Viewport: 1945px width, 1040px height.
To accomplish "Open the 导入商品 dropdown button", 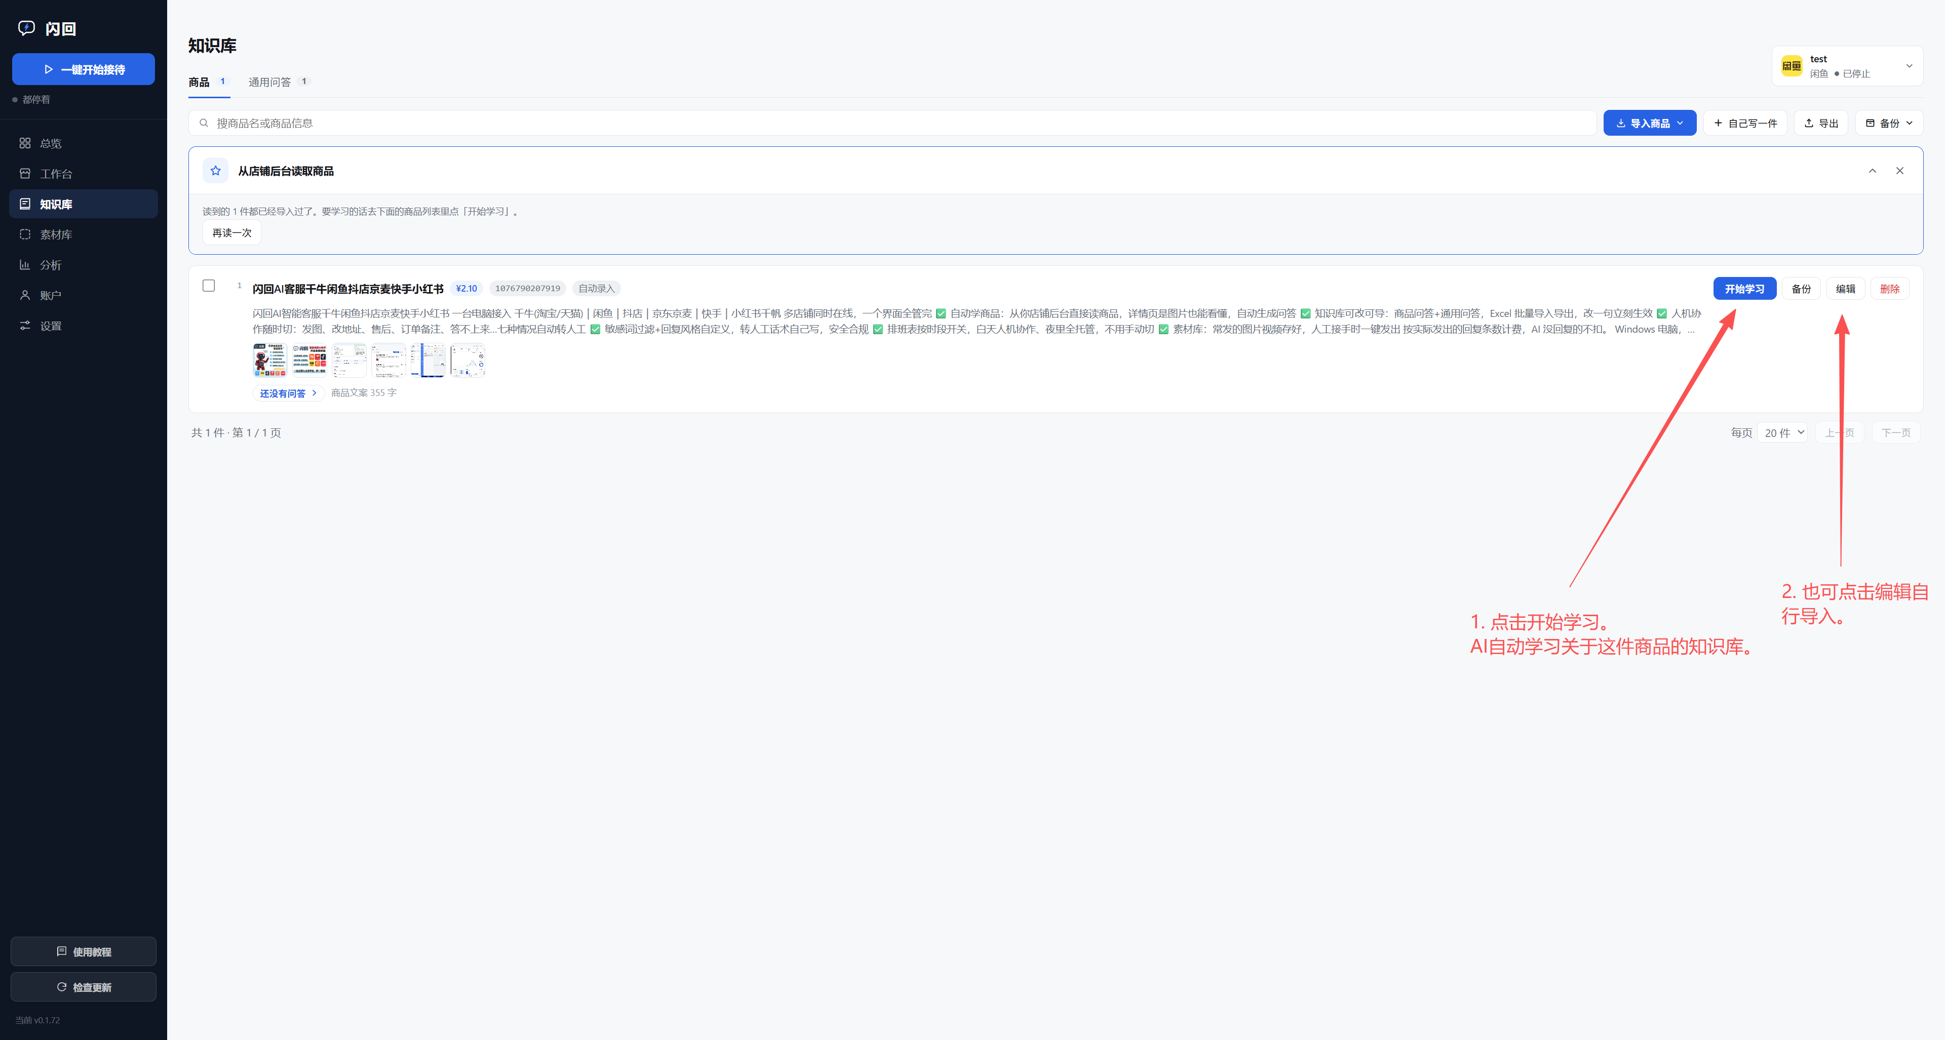I will click(x=1650, y=123).
